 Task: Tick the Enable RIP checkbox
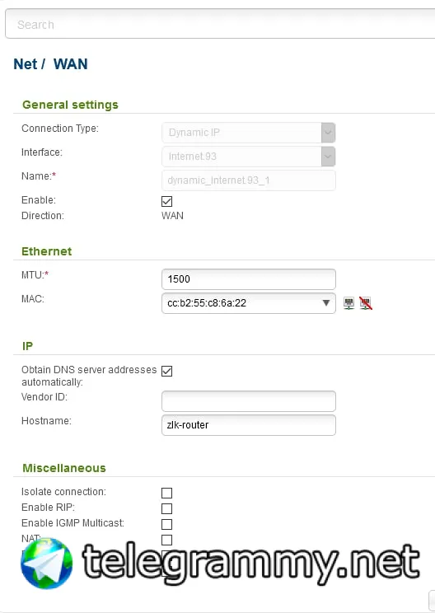(x=167, y=508)
